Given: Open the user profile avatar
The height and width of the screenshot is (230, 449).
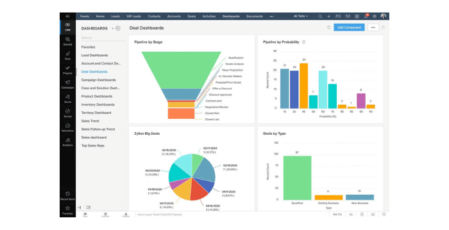Looking at the screenshot, I should point(383,16).
